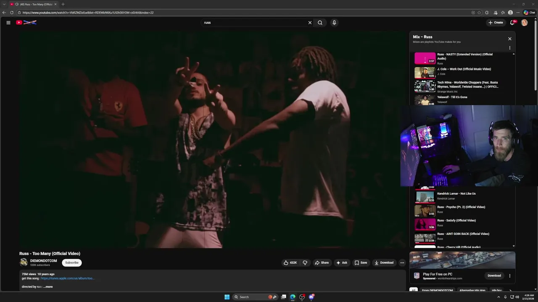Save video to a playlist
Viewport: 538px width, 302px height.
coord(361,263)
